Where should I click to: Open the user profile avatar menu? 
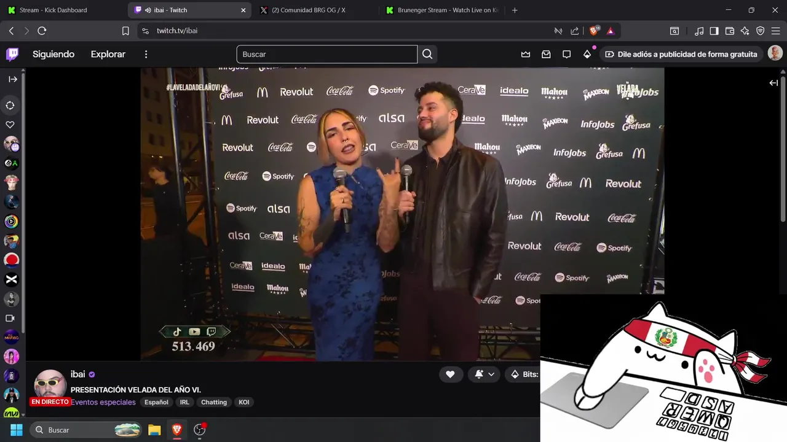tap(775, 54)
